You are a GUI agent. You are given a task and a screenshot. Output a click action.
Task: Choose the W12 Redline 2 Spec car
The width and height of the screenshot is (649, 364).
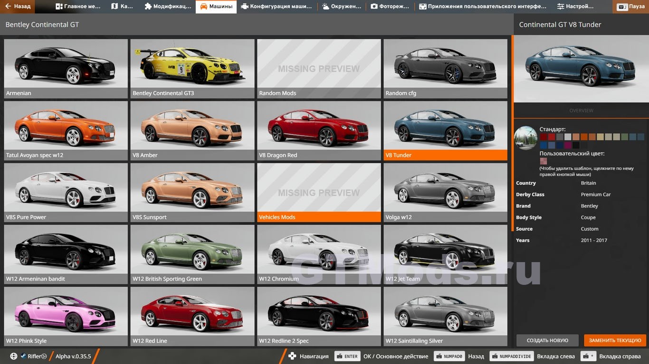pos(319,316)
